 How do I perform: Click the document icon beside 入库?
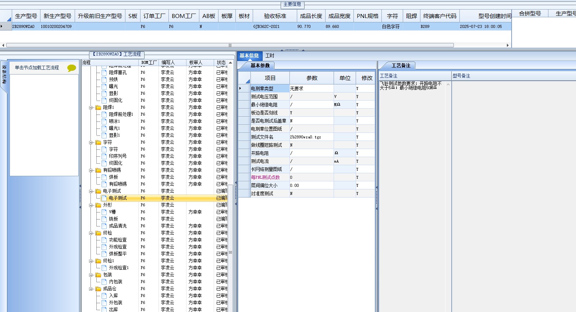coord(104,296)
